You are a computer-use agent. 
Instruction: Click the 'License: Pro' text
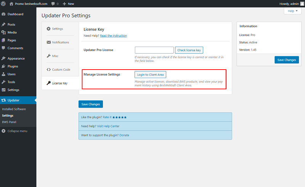pos(247,35)
